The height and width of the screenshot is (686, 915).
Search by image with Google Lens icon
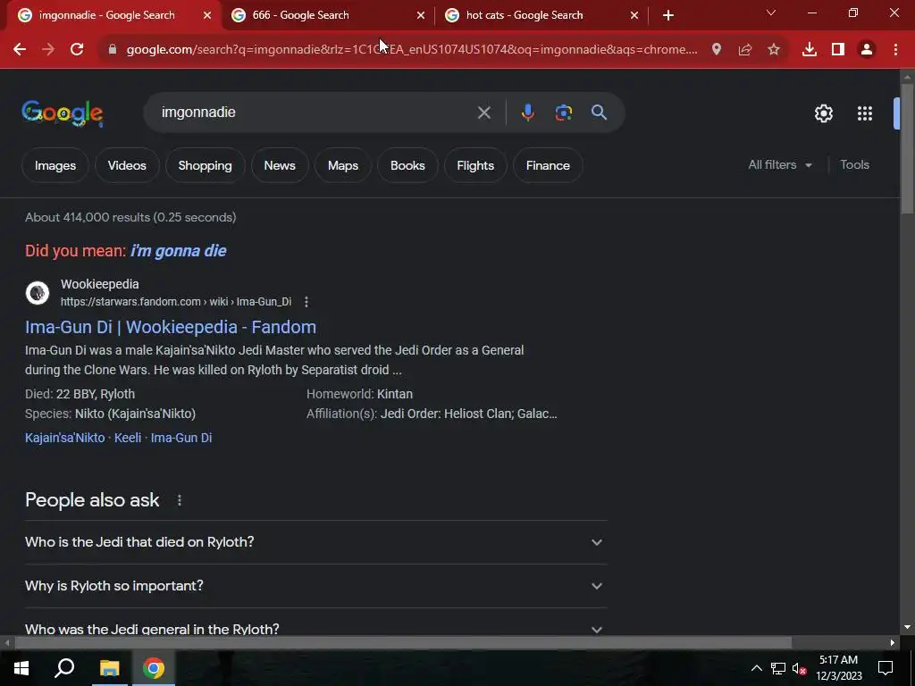pyautogui.click(x=564, y=113)
